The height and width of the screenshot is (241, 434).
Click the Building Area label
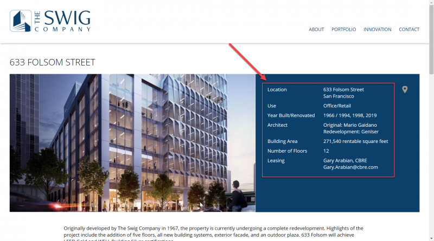coord(282,141)
